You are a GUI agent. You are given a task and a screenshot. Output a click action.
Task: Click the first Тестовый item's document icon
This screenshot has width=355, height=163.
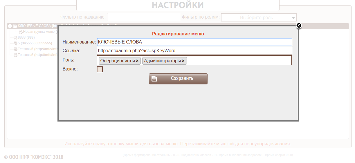15,49
